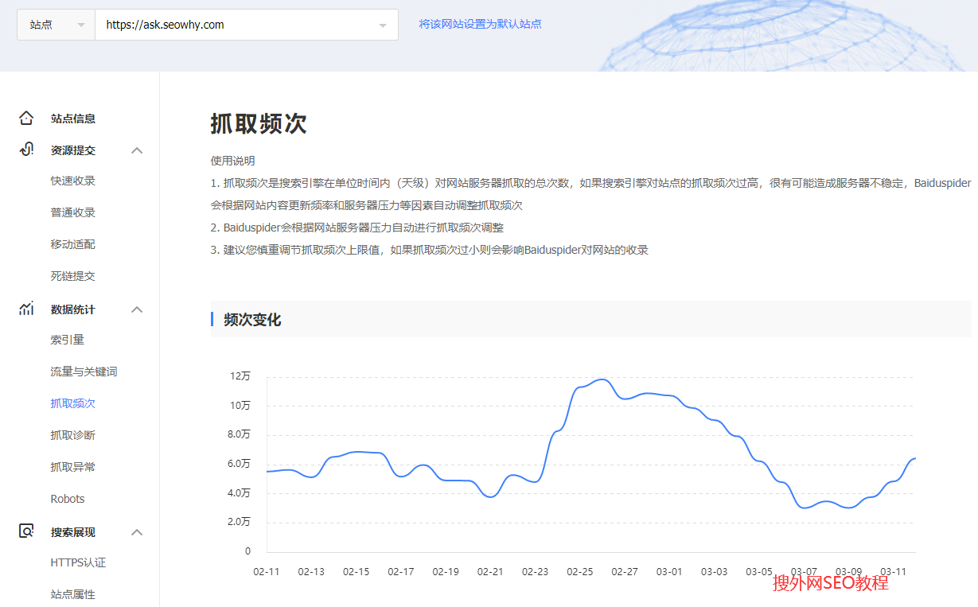Select the Robots menu item
Screen dimensions: 978x607
pyautogui.click(x=67, y=499)
